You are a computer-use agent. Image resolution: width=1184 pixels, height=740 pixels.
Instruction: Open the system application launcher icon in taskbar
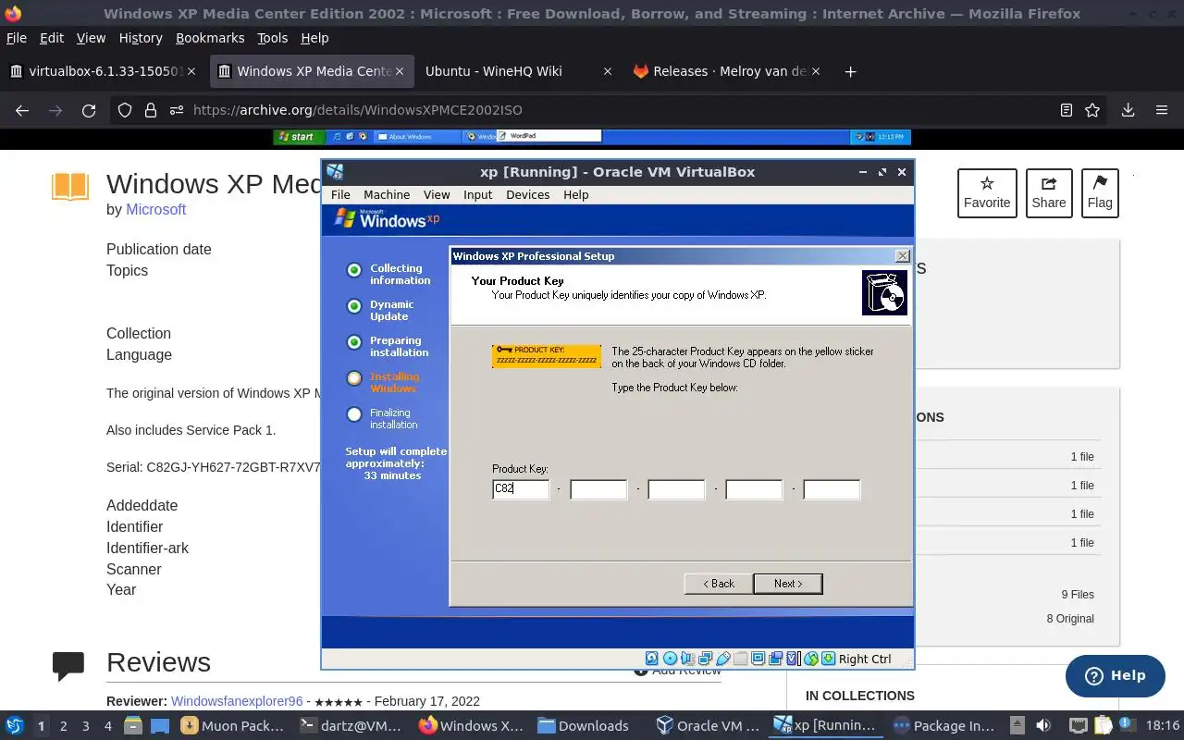(x=15, y=726)
